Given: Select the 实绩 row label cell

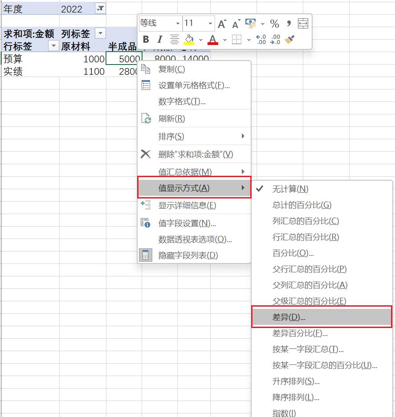Looking at the screenshot, I should point(30,71).
